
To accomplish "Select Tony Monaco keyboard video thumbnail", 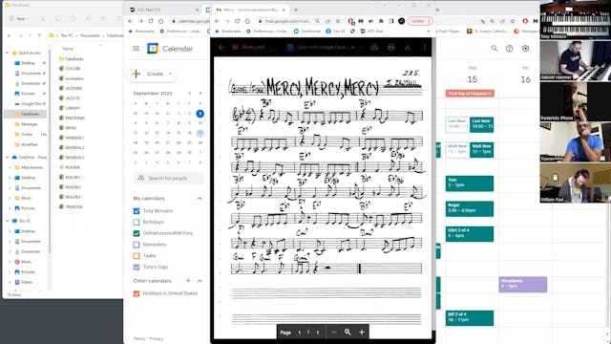I will point(575,19).
